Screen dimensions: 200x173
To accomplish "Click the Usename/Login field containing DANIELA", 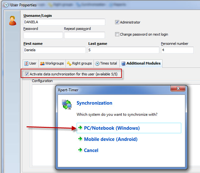I will [64, 22].
